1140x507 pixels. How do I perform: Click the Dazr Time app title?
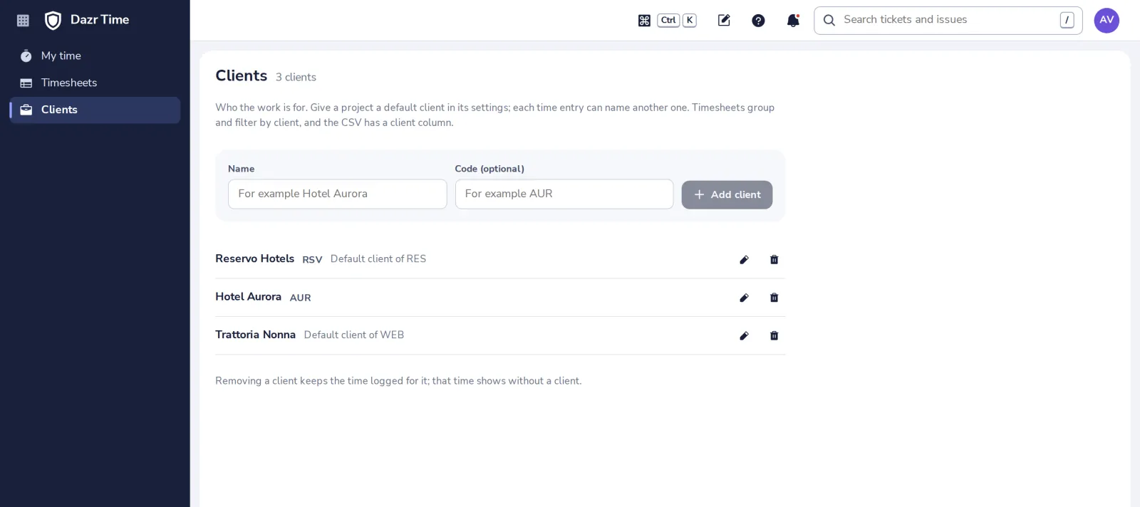[x=100, y=20]
